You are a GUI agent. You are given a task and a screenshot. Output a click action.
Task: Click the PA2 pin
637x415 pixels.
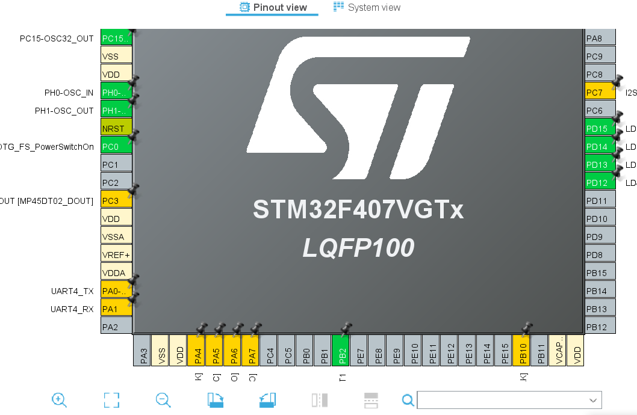(x=116, y=327)
